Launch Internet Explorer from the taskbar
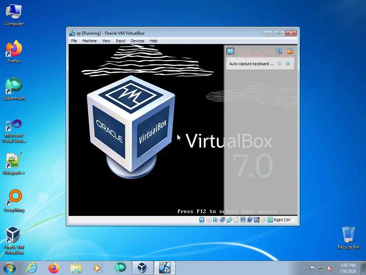The image size is (366, 275). point(32,268)
